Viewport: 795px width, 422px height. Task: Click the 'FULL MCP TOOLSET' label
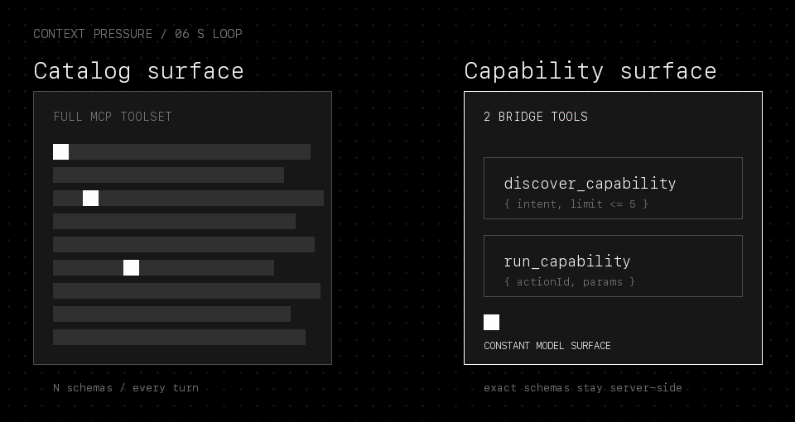[113, 117]
